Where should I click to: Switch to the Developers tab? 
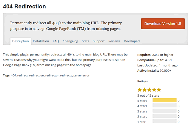[132, 41]
